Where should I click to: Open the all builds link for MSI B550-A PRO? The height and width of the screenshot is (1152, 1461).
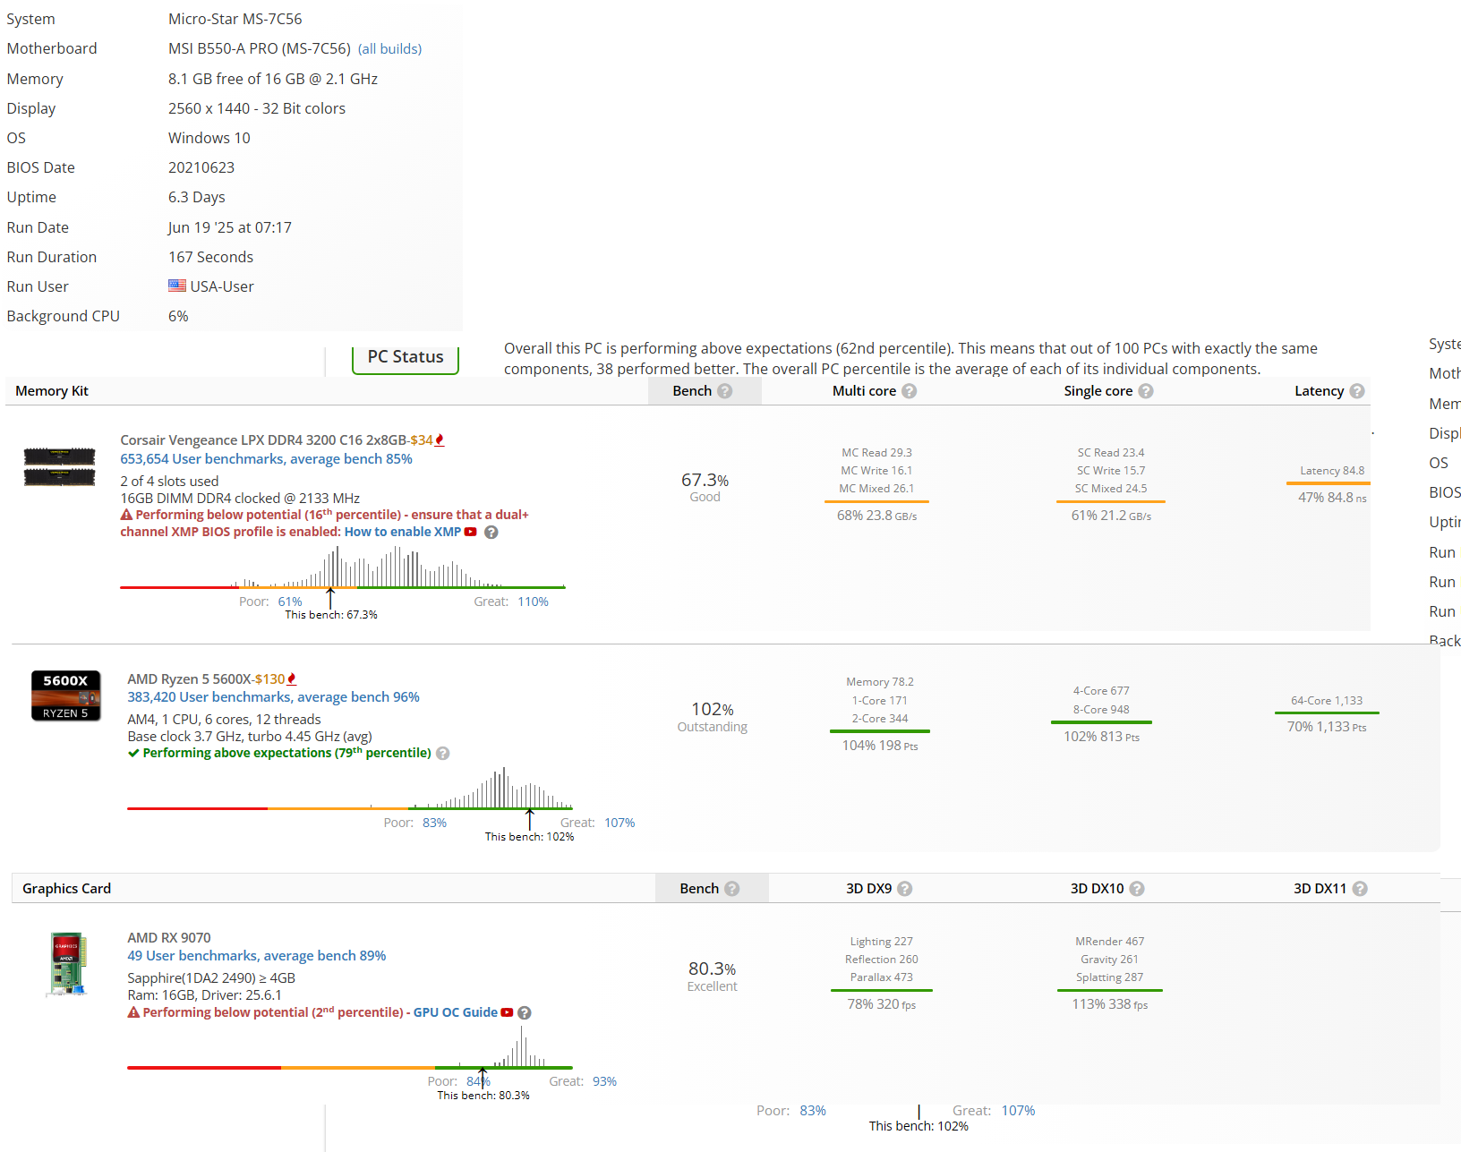click(x=389, y=48)
